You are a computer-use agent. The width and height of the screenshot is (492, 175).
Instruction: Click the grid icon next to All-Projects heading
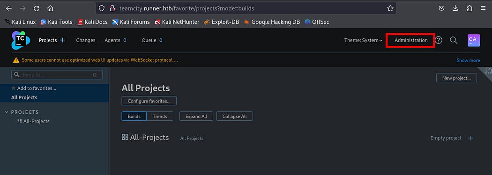point(125,137)
